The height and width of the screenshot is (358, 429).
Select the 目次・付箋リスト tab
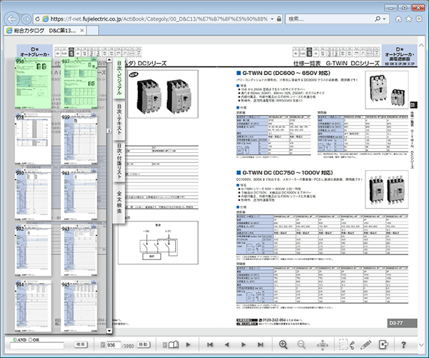119,161
